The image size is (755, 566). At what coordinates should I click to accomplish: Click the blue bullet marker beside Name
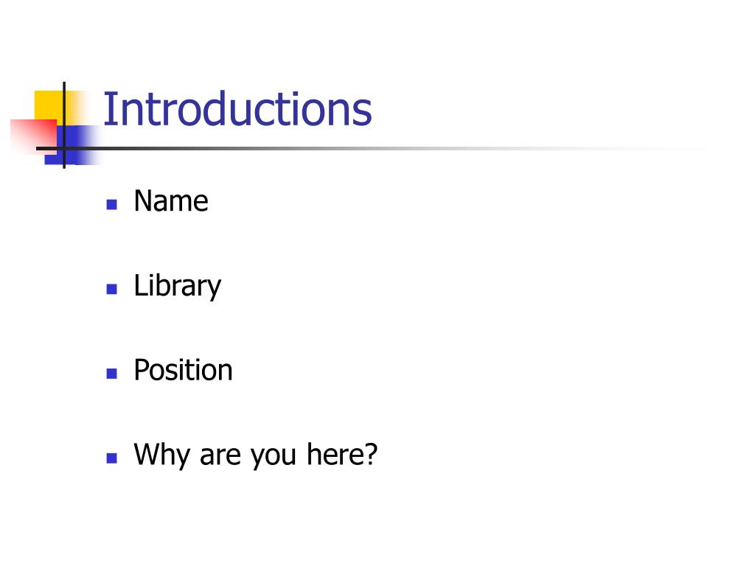tap(112, 205)
